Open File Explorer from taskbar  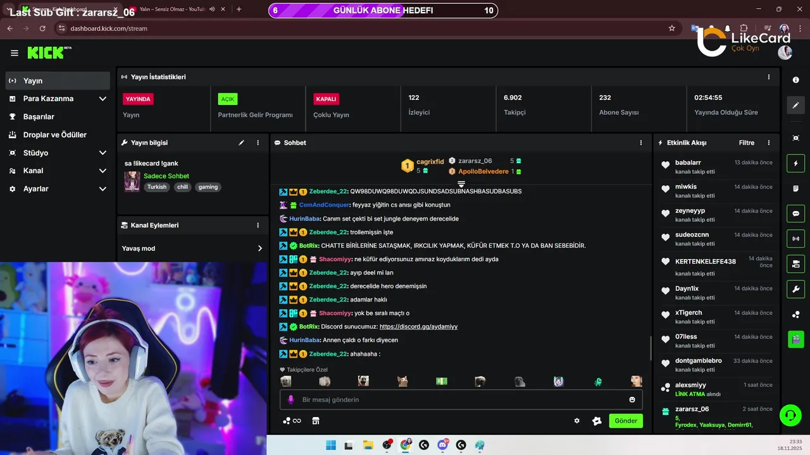(368, 445)
